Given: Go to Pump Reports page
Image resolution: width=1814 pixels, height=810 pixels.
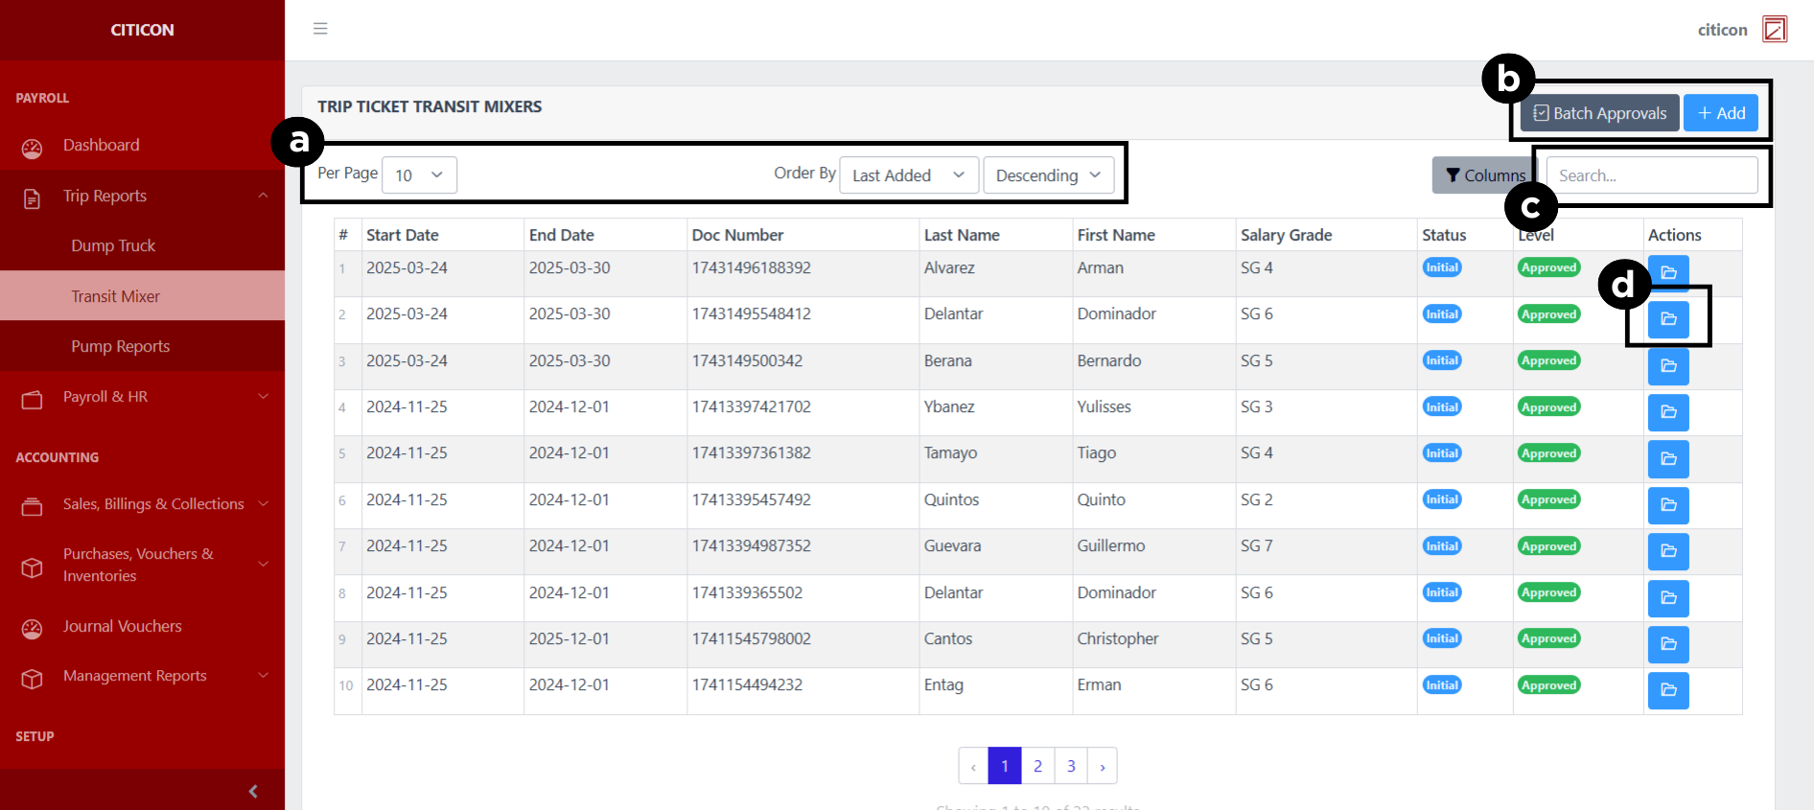Looking at the screenshot, I should 120,347.
